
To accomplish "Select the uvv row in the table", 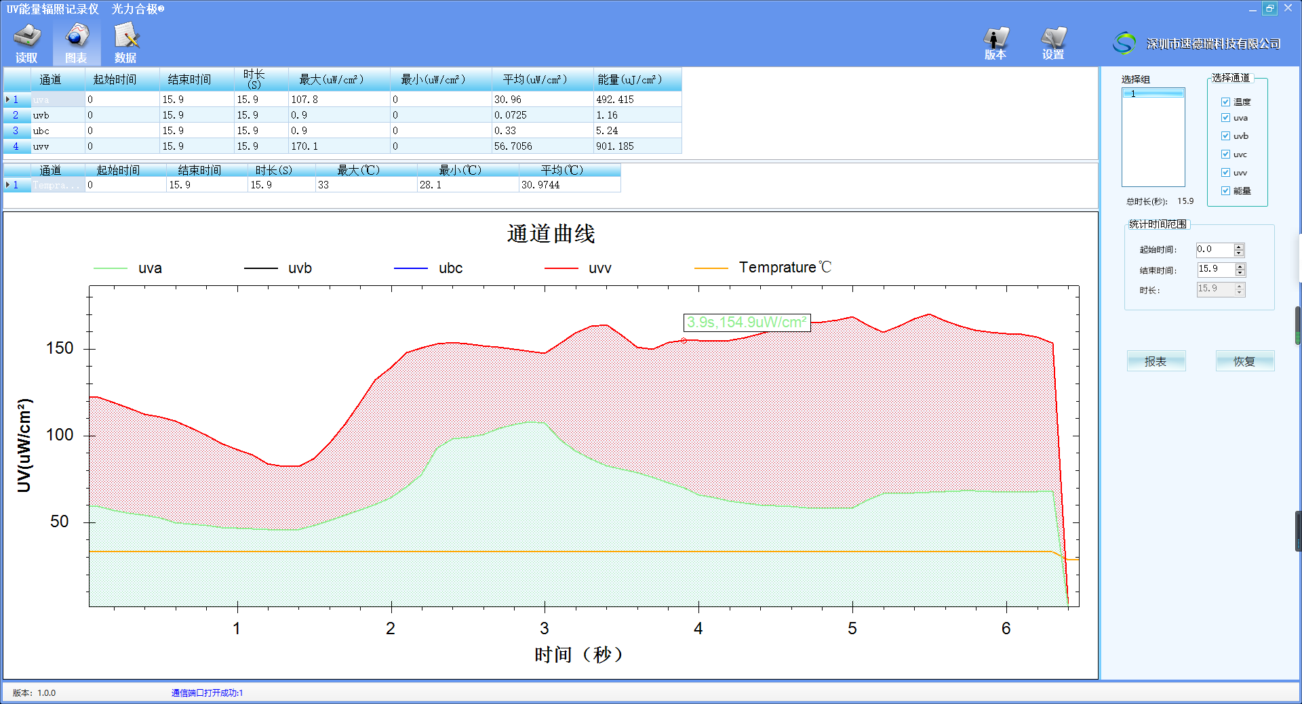I will click(41, 146).
